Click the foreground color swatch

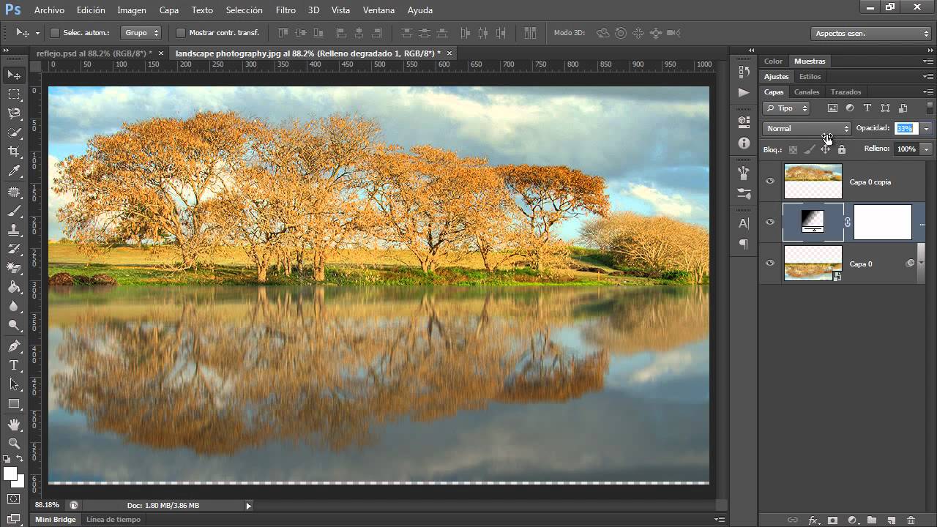[10, 474]
